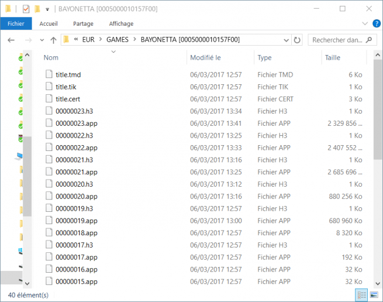Screen dimensions: 383x302
Task: Click the file icon of 00000021.app
Action: click(x=49, y=171)
